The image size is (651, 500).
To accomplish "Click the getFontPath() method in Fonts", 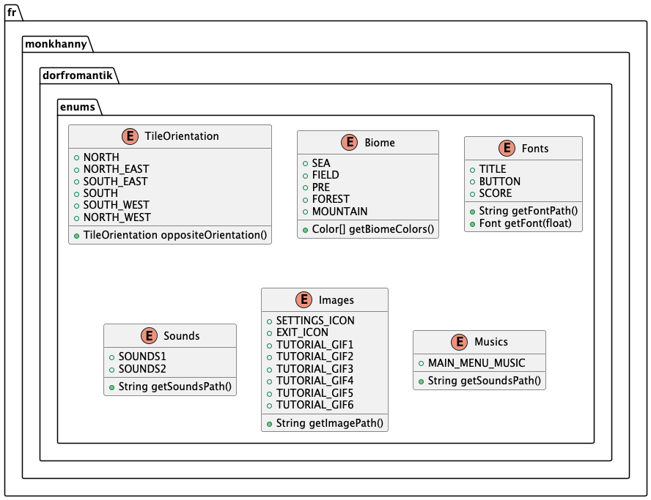I will click(x=529, y=211).
